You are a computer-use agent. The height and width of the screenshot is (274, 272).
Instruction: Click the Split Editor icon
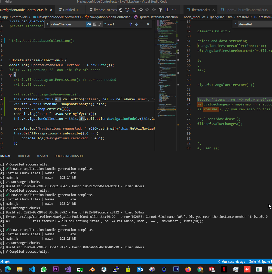pos(167,10)
